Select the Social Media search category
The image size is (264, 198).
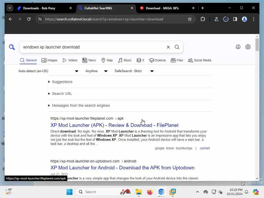(200, 60)
